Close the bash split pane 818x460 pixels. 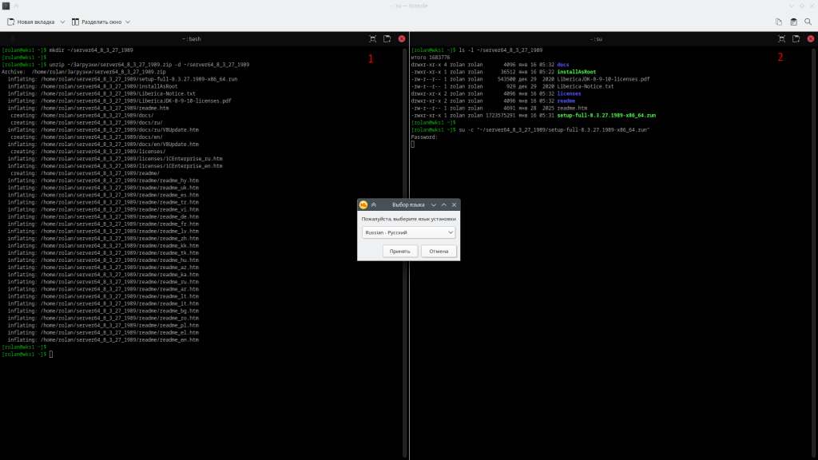[x=401, y=38]
